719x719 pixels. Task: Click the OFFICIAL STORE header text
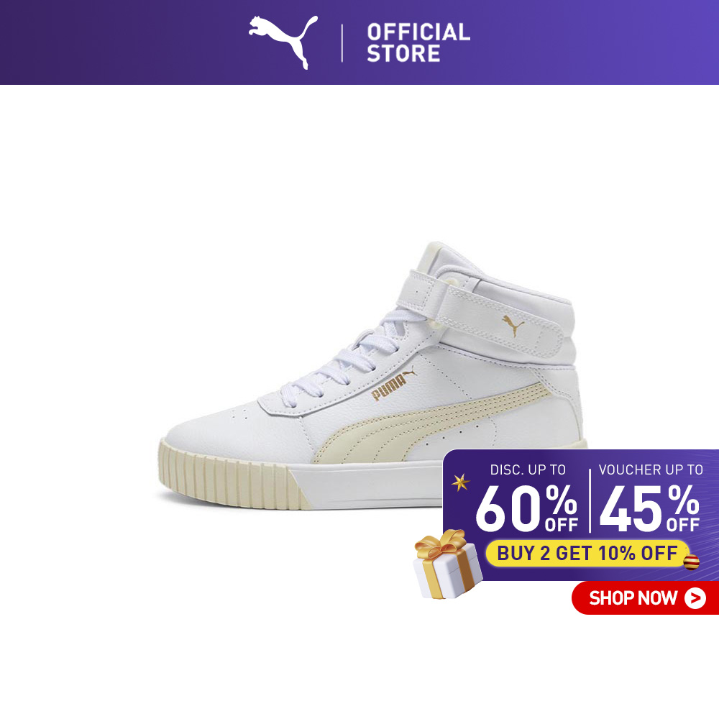(418, 42)
